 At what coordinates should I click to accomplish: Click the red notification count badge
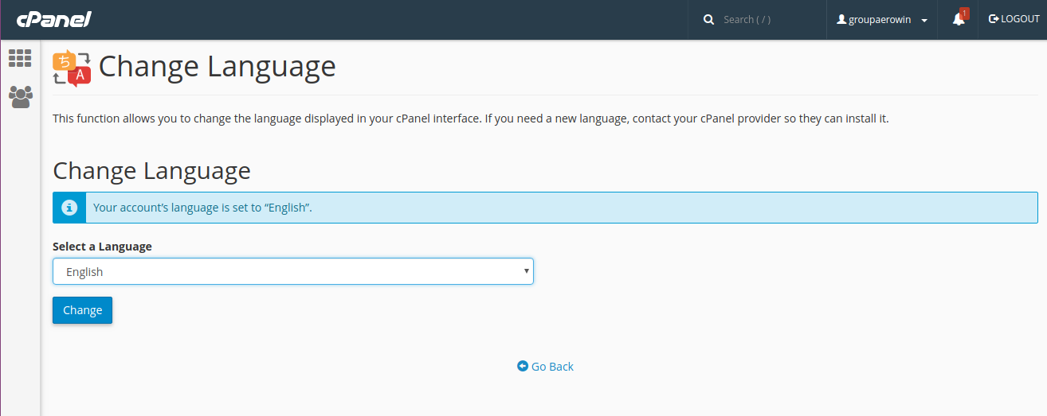coord(964,13)
